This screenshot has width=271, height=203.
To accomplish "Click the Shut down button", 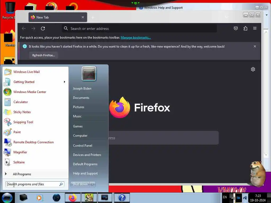I will click(x=80, y=184).
